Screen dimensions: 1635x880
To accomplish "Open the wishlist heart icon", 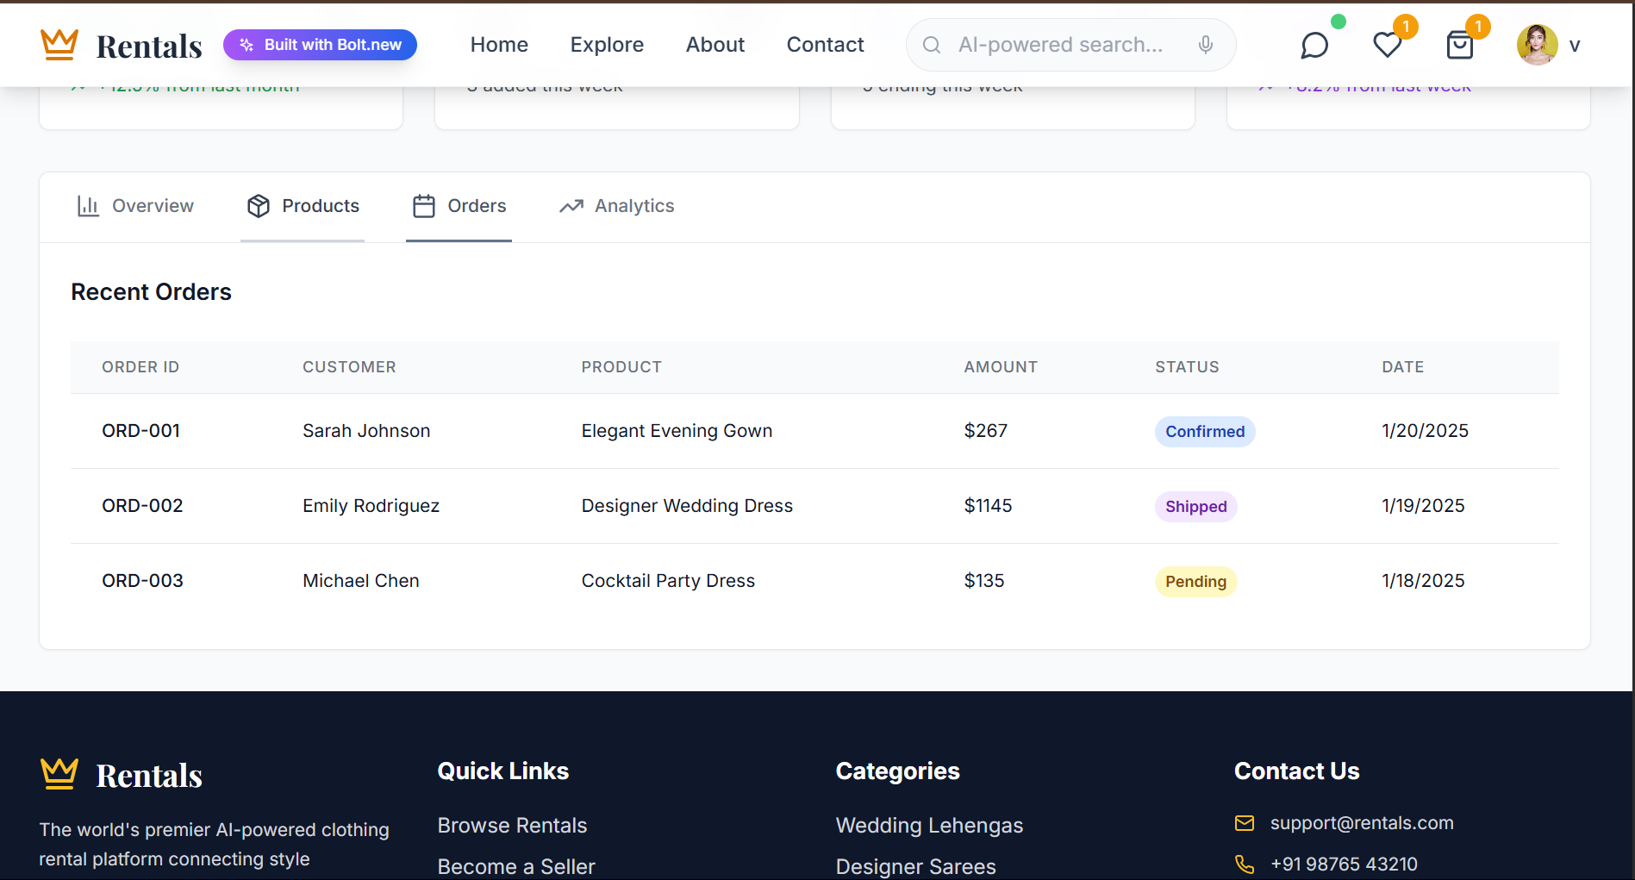I will click(x=1387, y=45).
